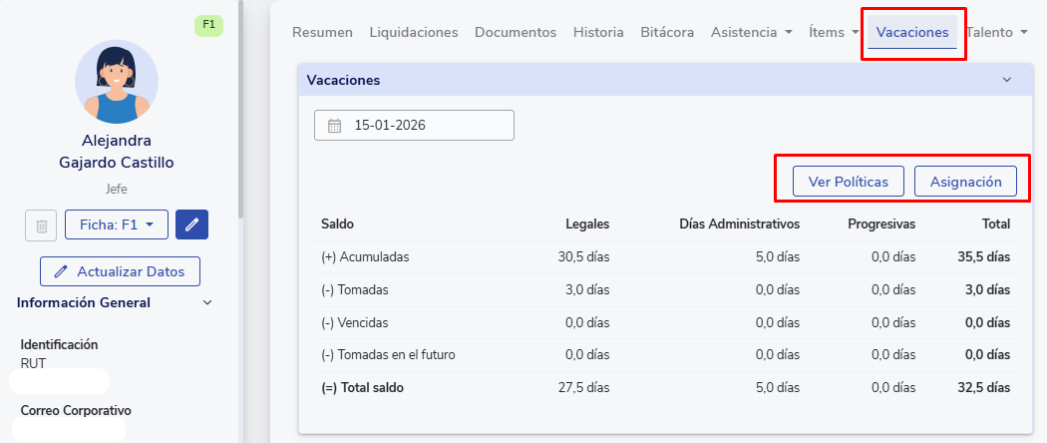This screenshot has height=443, width=1047.
Task: Collapse the Vacaciones panel chevron
Action: click(1006, 80)
